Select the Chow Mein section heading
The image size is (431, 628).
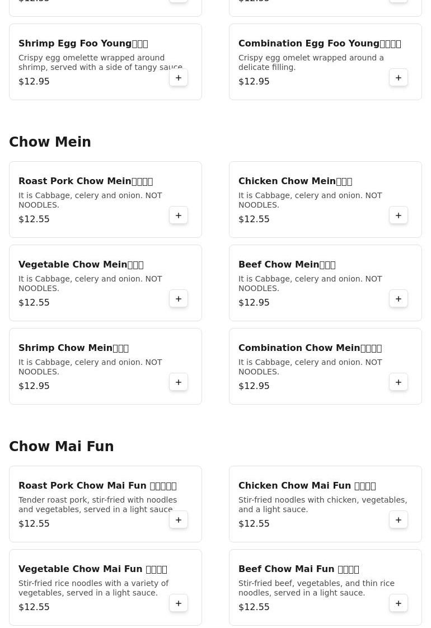pyautogui.click(x=50, y=142)
